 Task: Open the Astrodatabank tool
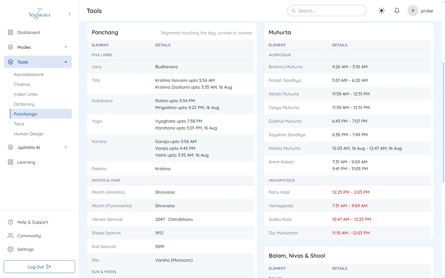(x=29, y=74)
